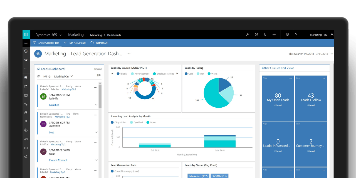The image size is (356, 178).
Task: Open ellipsis menu on My Open Leads tile
Action: [290, 78]
